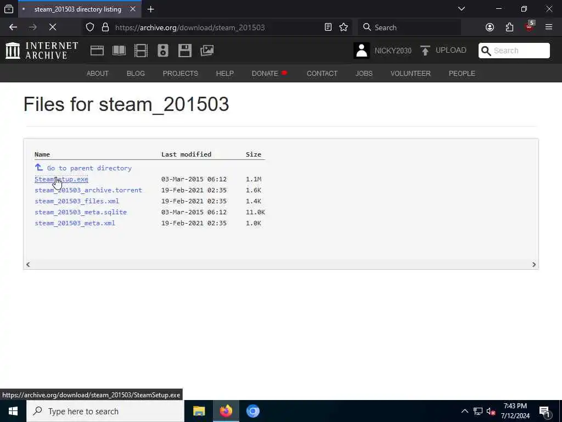The height and width of the screenshot is (422, 562).
Task: Open the CONTACT menu item
Action: [x=322, y=74]
